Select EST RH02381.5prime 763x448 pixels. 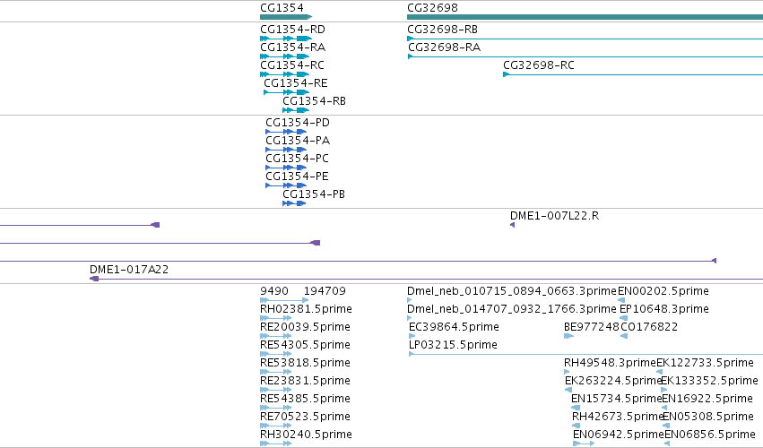(306, 309)
